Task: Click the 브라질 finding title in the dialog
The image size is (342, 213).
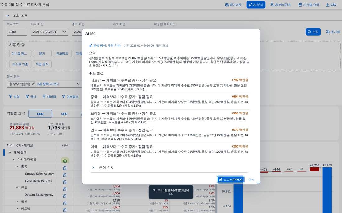Action: [x=123, y=113]
